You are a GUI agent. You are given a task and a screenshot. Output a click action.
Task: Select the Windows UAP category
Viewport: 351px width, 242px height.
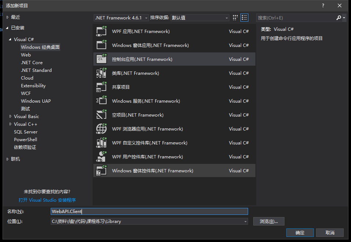click(x=36, y=101)
